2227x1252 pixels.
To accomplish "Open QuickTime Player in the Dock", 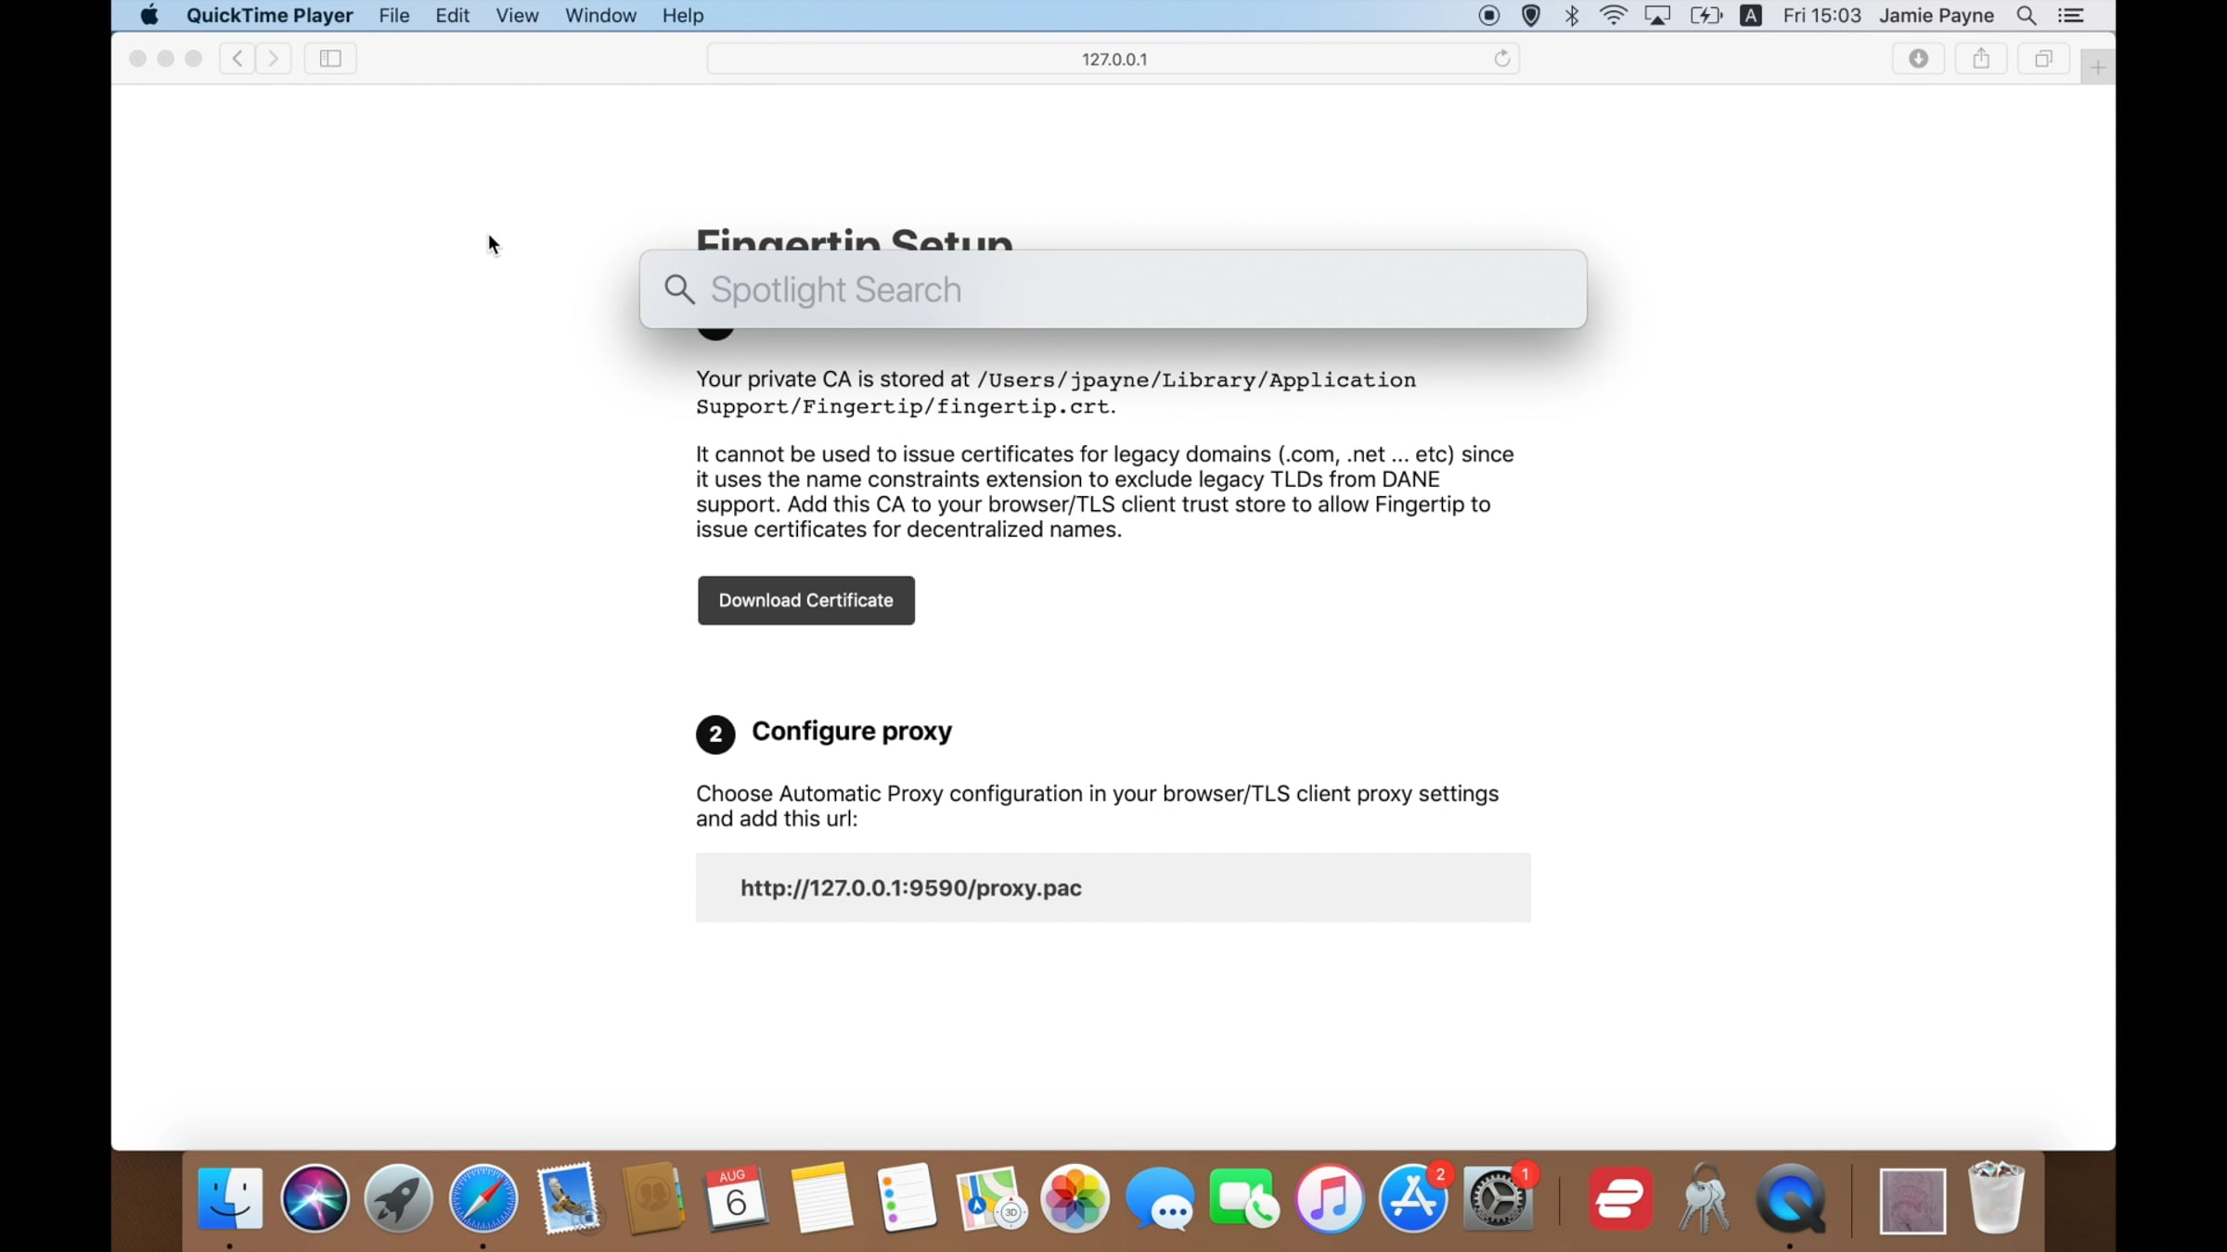I will [1790, 1198].
